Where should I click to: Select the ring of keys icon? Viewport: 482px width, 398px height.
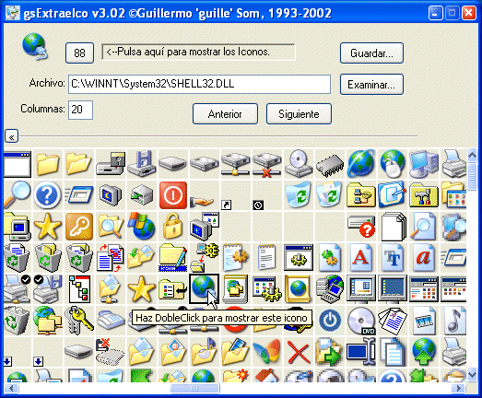click(78, 321)
